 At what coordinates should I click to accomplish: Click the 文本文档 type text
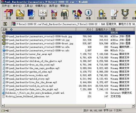pyautogui.click(x=115, y=96)
